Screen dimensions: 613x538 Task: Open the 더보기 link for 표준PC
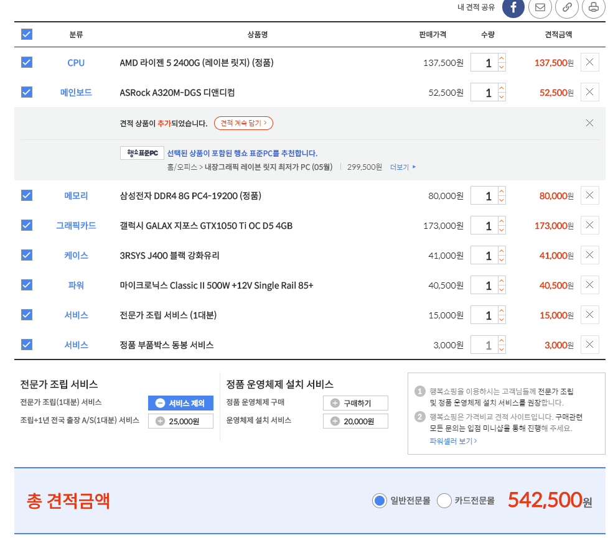pyautogui.click(x=403, y=167)
